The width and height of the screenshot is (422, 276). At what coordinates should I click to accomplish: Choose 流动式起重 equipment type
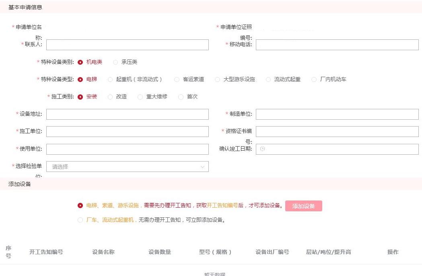click(268, 80)
